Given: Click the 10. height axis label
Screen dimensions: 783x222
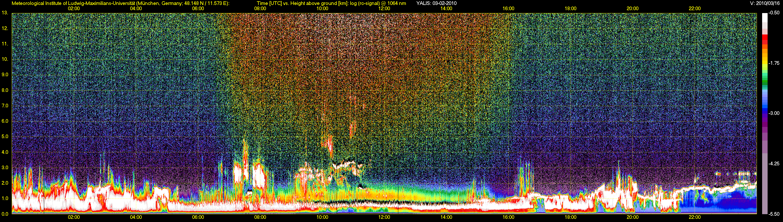Looking at the screenshot, I should [5, 59].
